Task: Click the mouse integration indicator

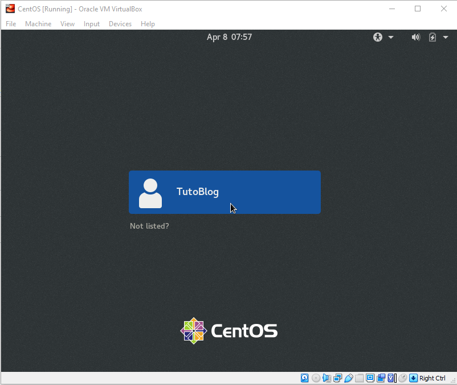Action: pyautogui.click(x=402, y=378)
